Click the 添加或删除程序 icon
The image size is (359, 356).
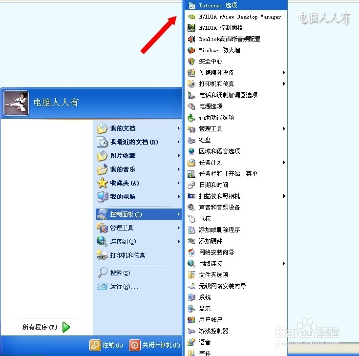[x=191, y=230]
